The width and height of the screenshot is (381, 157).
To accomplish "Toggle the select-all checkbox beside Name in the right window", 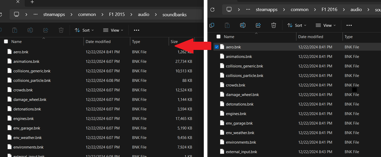I will point(218,37).
